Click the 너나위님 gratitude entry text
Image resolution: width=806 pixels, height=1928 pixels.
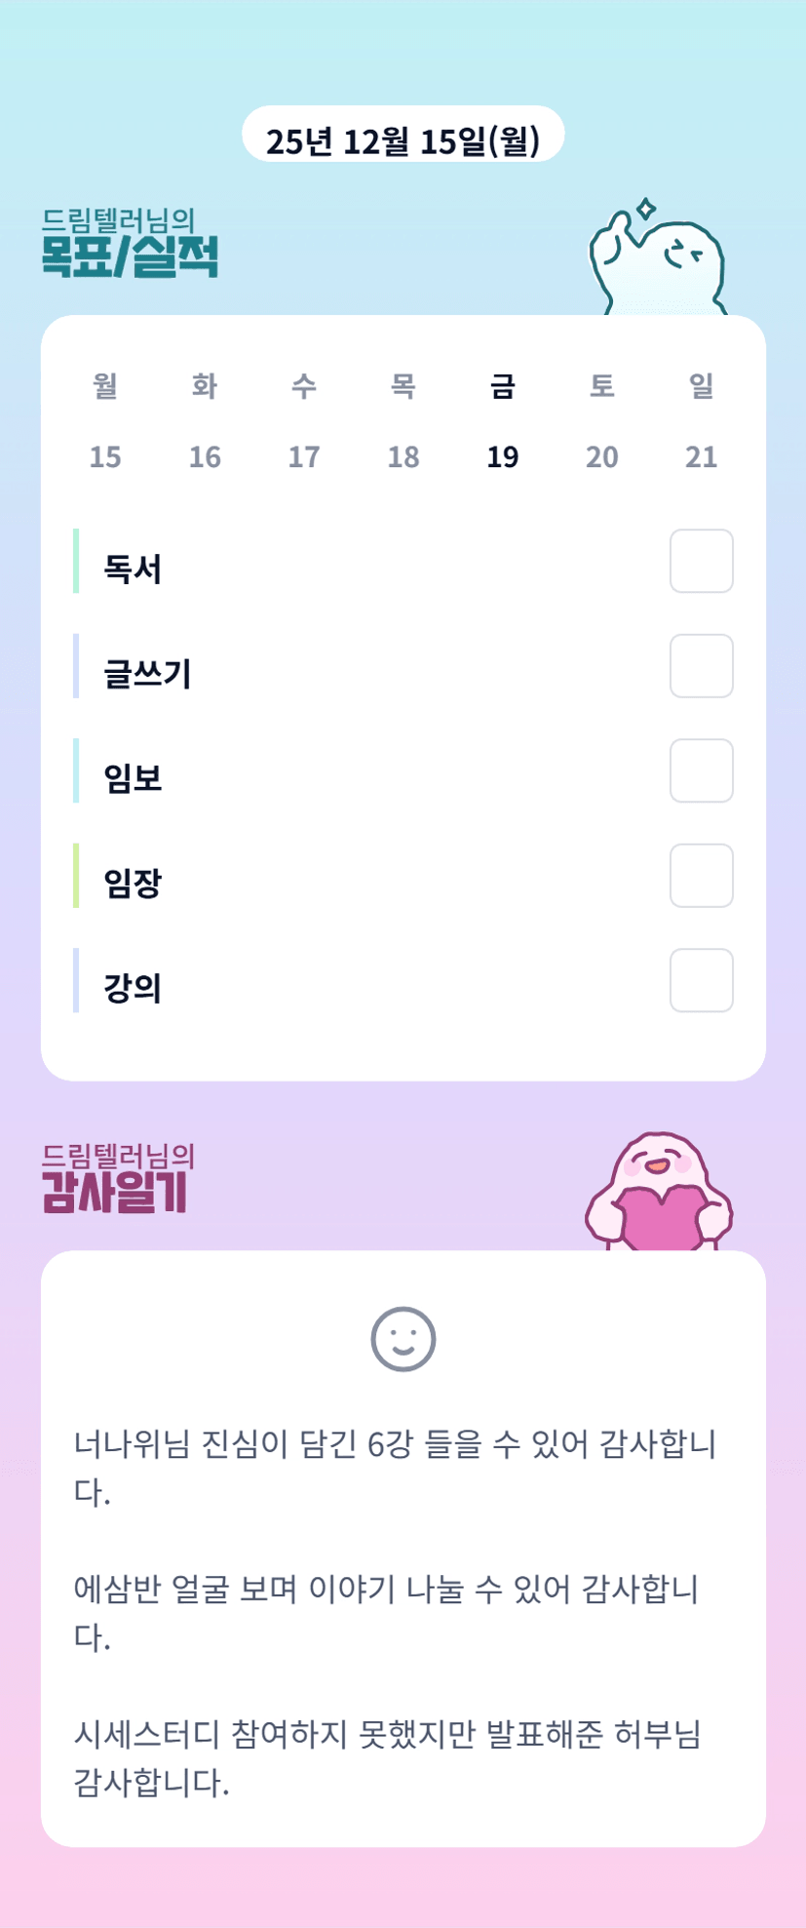click(x=395, y=1468)
